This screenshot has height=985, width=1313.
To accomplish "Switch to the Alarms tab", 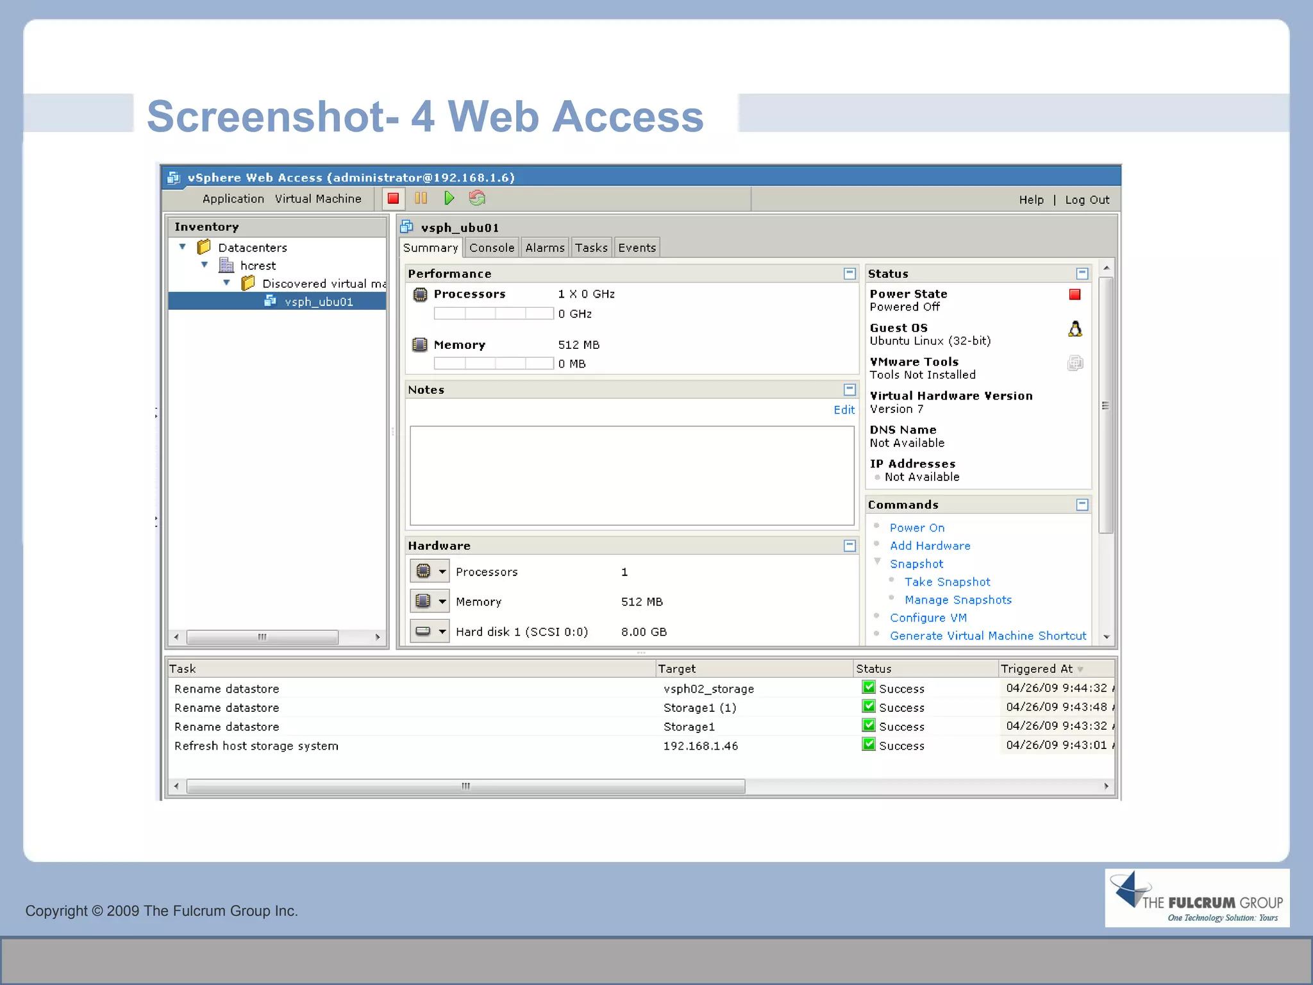I will click(545, 248).
